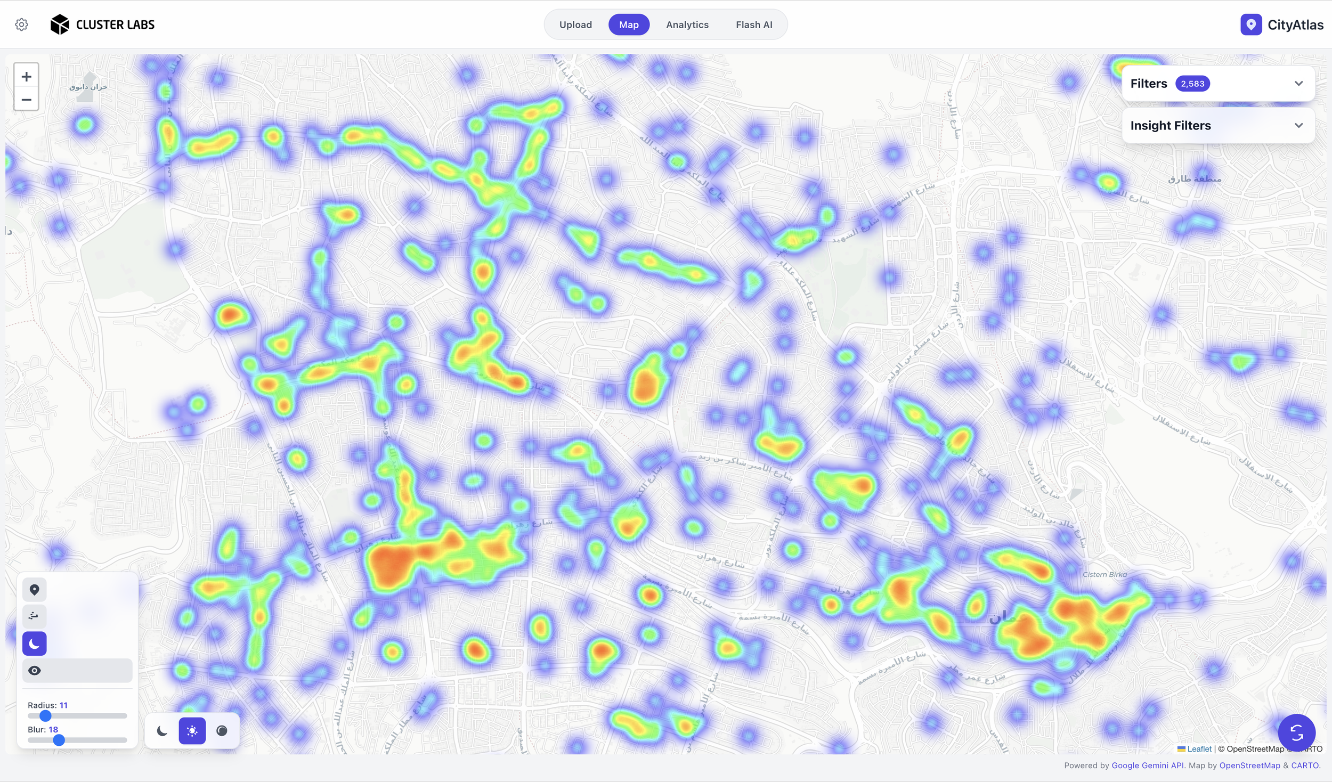The width and height of the screenshot is (1332, 782).
Task: Open settings with the gear icon
Action: click(x=21, y=25)
